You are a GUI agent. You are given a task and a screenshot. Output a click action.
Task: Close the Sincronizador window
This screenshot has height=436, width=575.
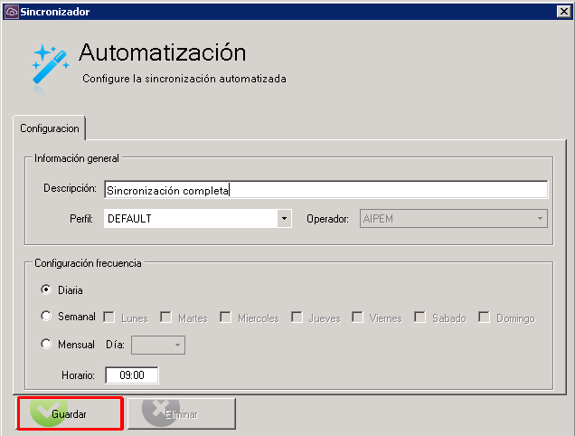coord(563,12)
